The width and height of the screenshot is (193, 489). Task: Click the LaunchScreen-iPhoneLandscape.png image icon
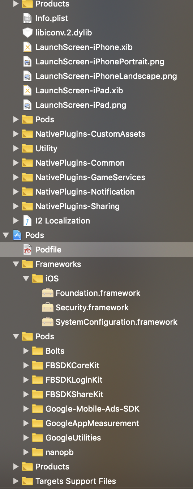(27, 76)
